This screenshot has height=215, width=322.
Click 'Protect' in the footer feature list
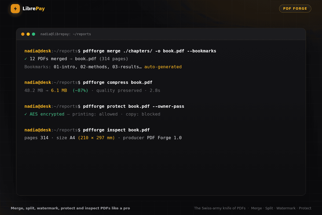tap(305, 208)
